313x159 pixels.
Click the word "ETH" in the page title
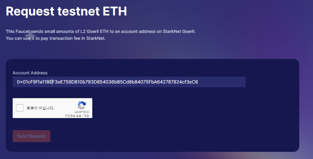pyautogui.click(x=115, y=11)
